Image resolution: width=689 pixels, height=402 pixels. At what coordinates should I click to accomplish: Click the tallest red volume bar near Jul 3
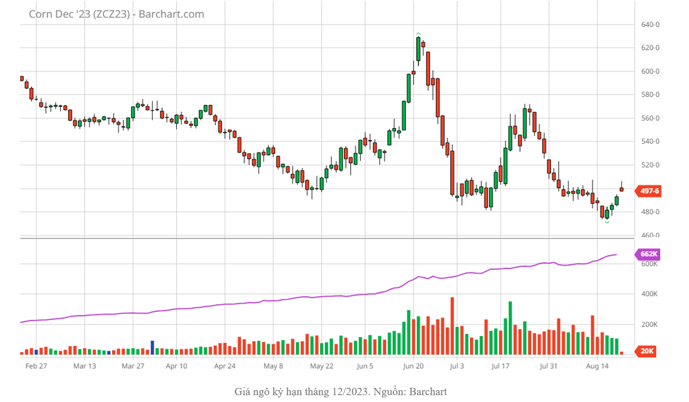[452, 326]
